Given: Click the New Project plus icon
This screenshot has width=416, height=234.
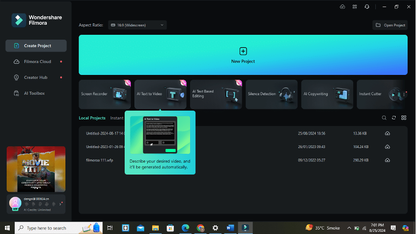Looking at the screenshot, I should click(x=243, y=51).
